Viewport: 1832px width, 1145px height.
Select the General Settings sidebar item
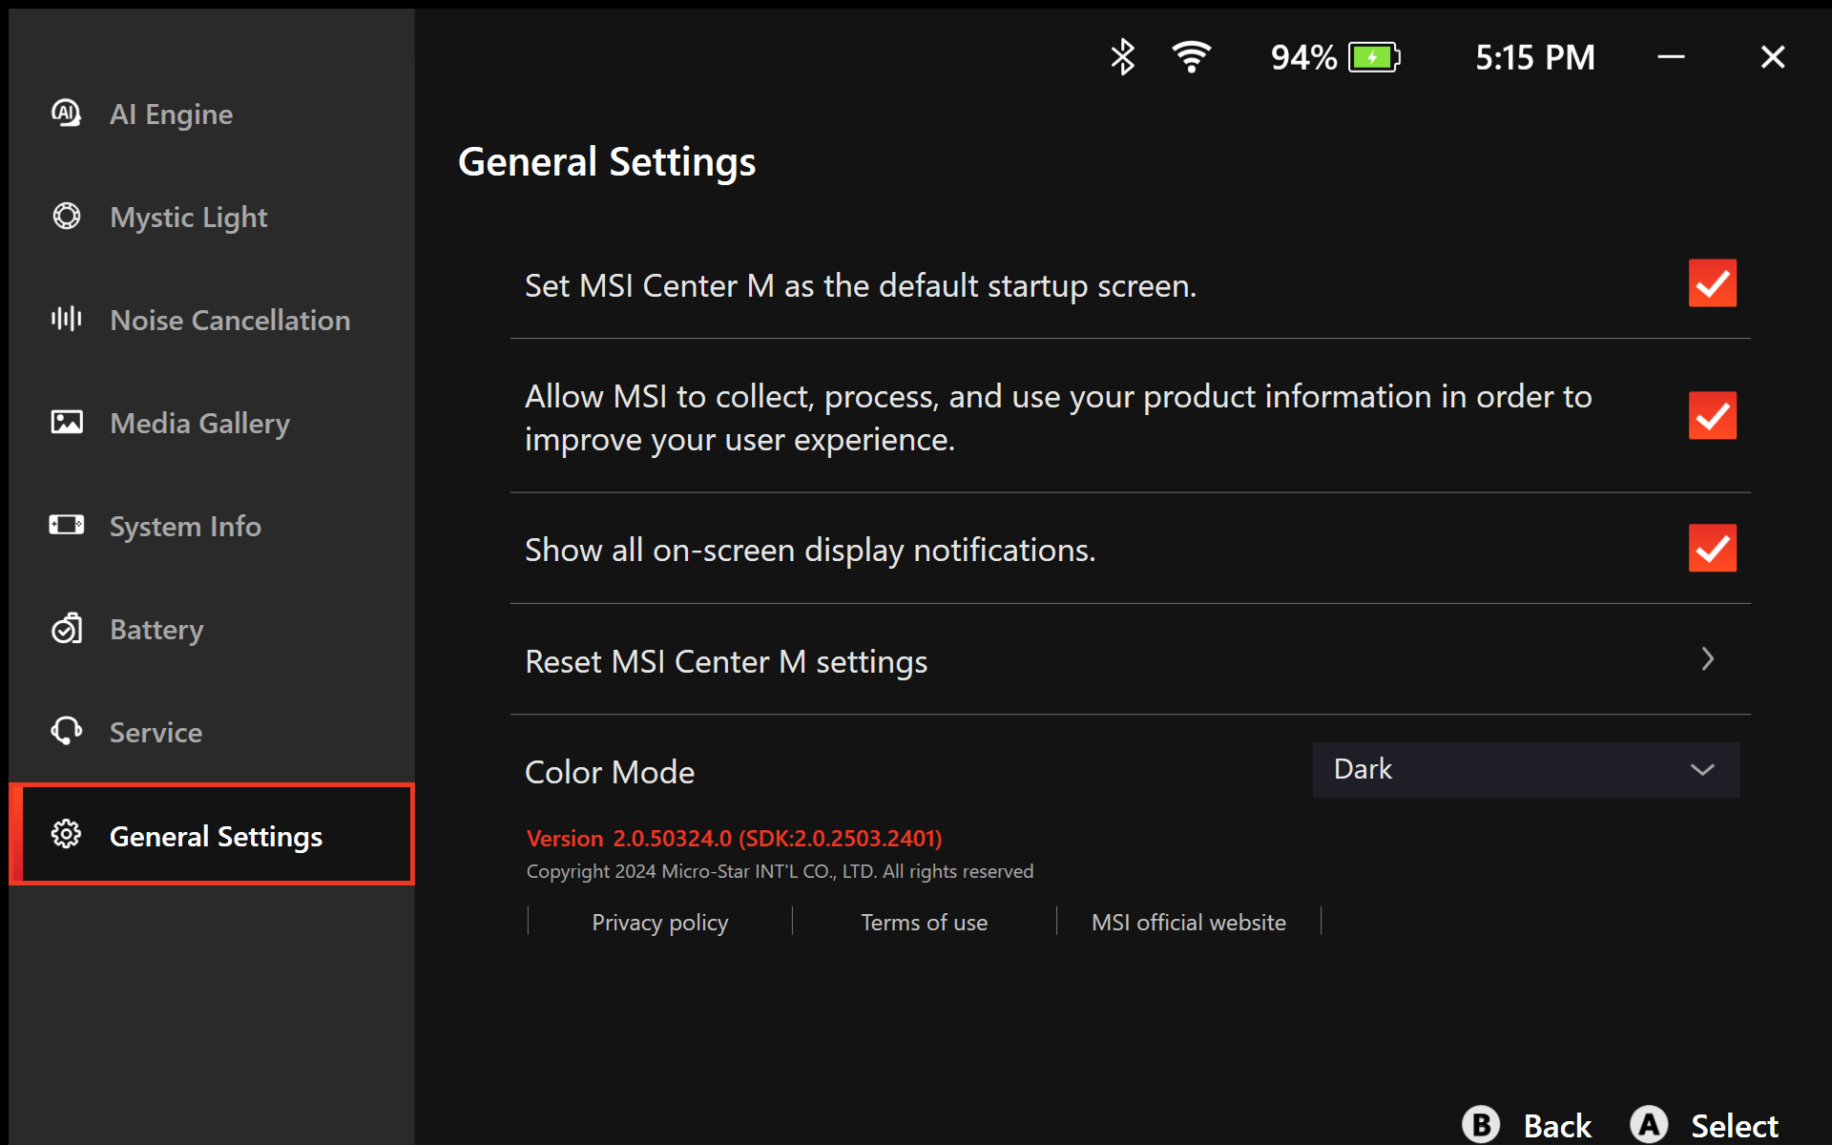(x=216, y=836)
